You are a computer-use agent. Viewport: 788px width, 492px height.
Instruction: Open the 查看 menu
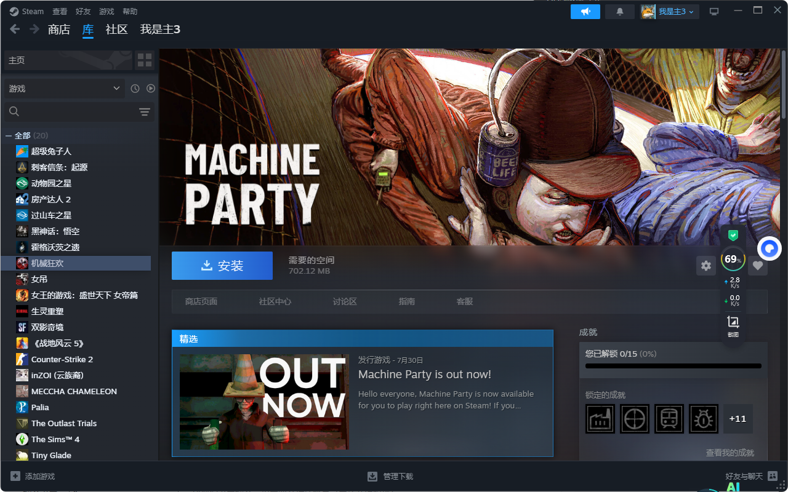tap(60, 12)
